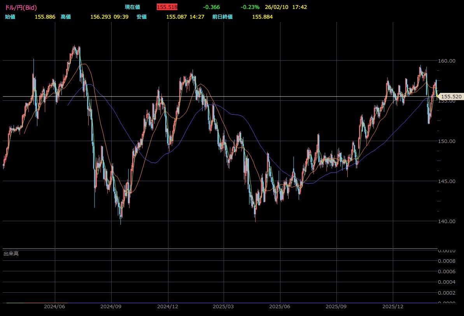Click the low value 155.087
Viewport: 464px width, 316px height.
pos(176,17)
